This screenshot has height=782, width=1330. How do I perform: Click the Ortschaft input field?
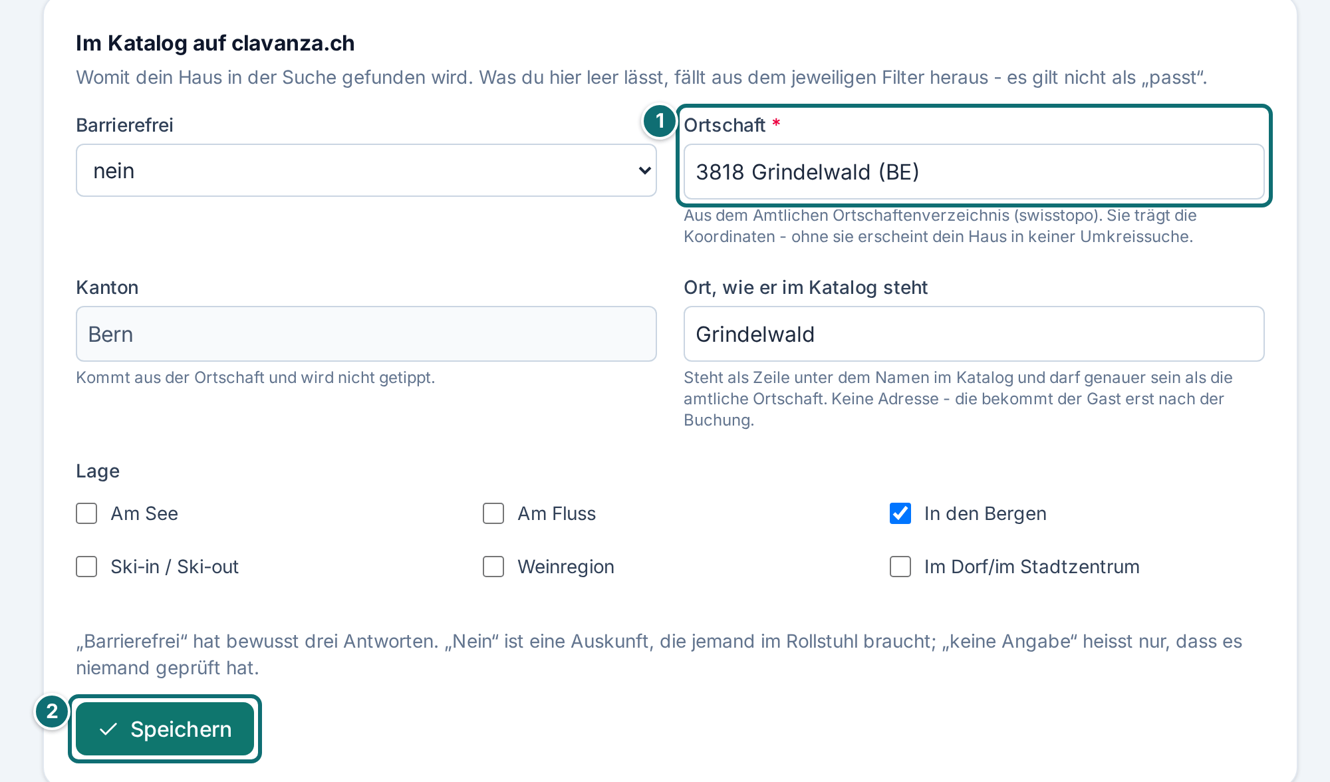click(974, 172)
